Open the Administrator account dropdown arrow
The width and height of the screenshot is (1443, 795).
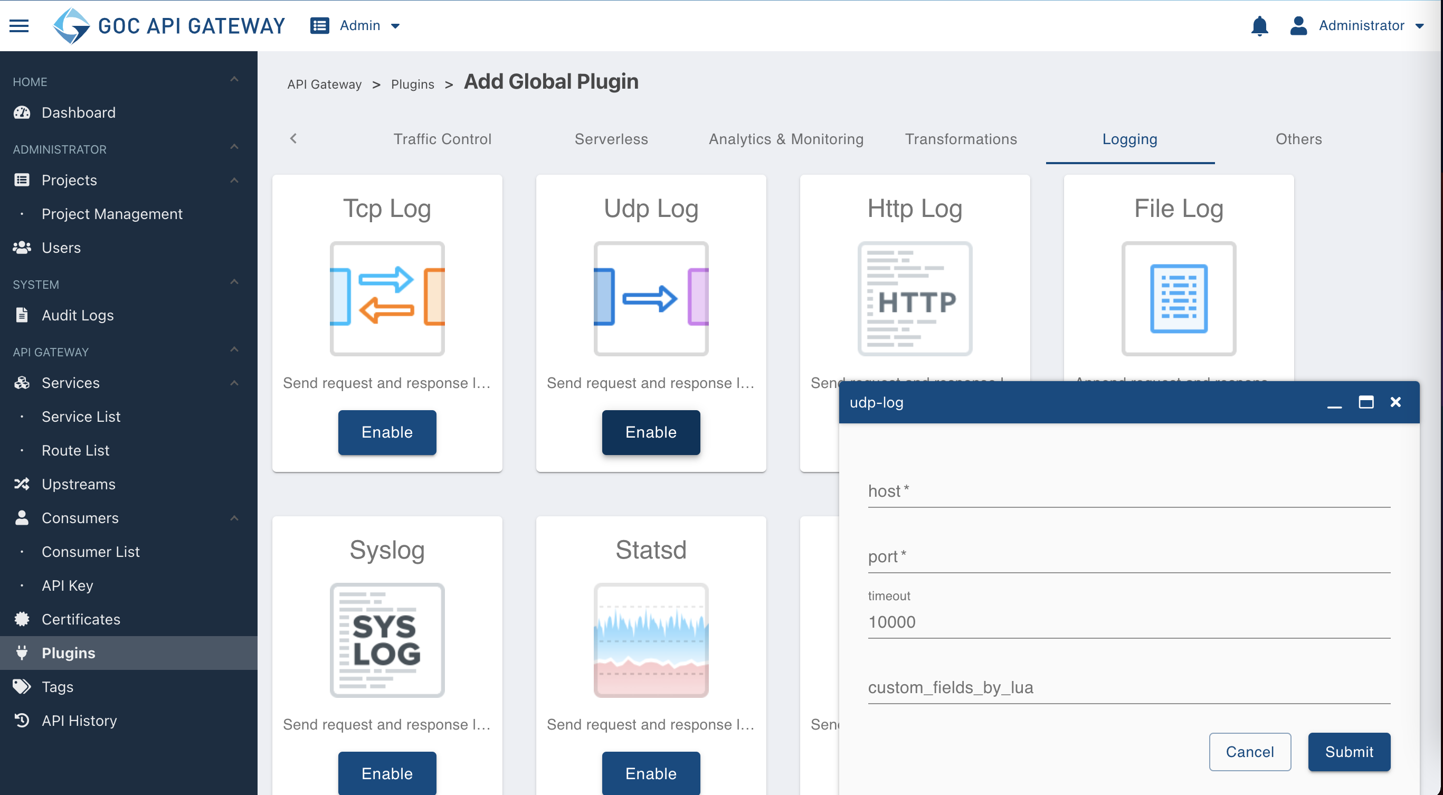1419,26
